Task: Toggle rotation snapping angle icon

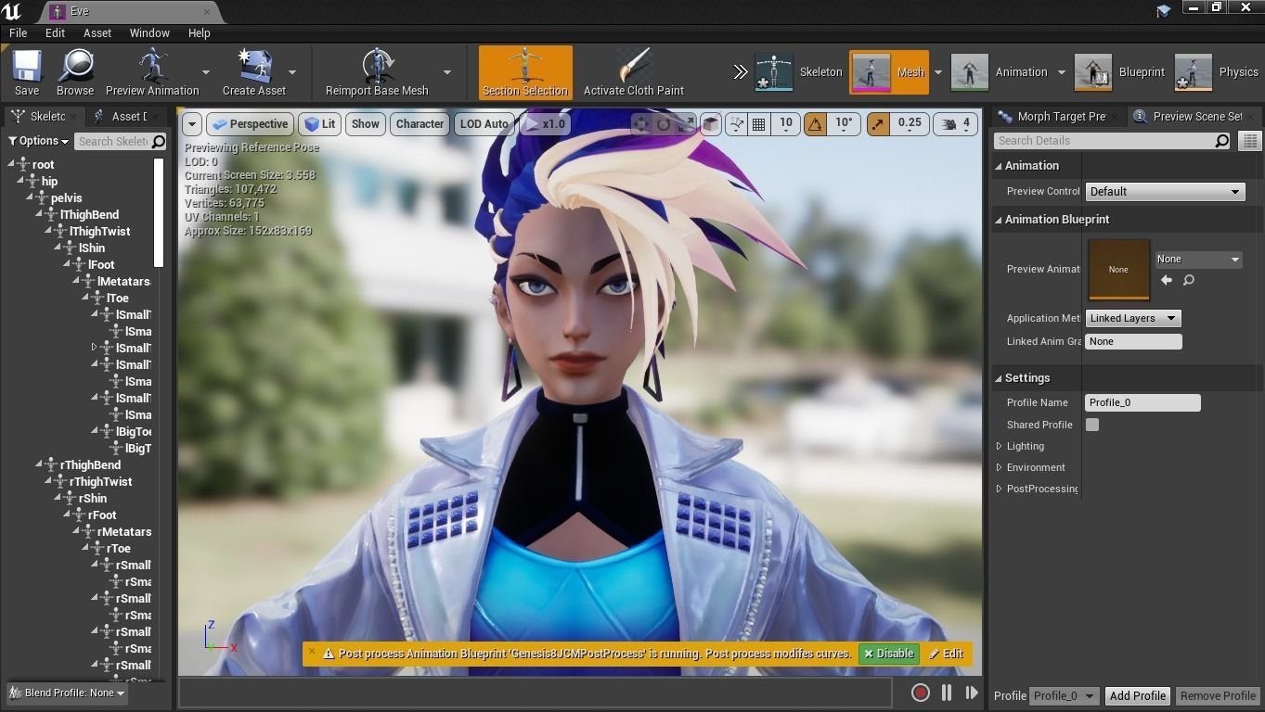Action: pos(815,124)
